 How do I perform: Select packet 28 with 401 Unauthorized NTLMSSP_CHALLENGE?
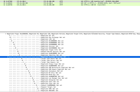[x=70, y=1]
